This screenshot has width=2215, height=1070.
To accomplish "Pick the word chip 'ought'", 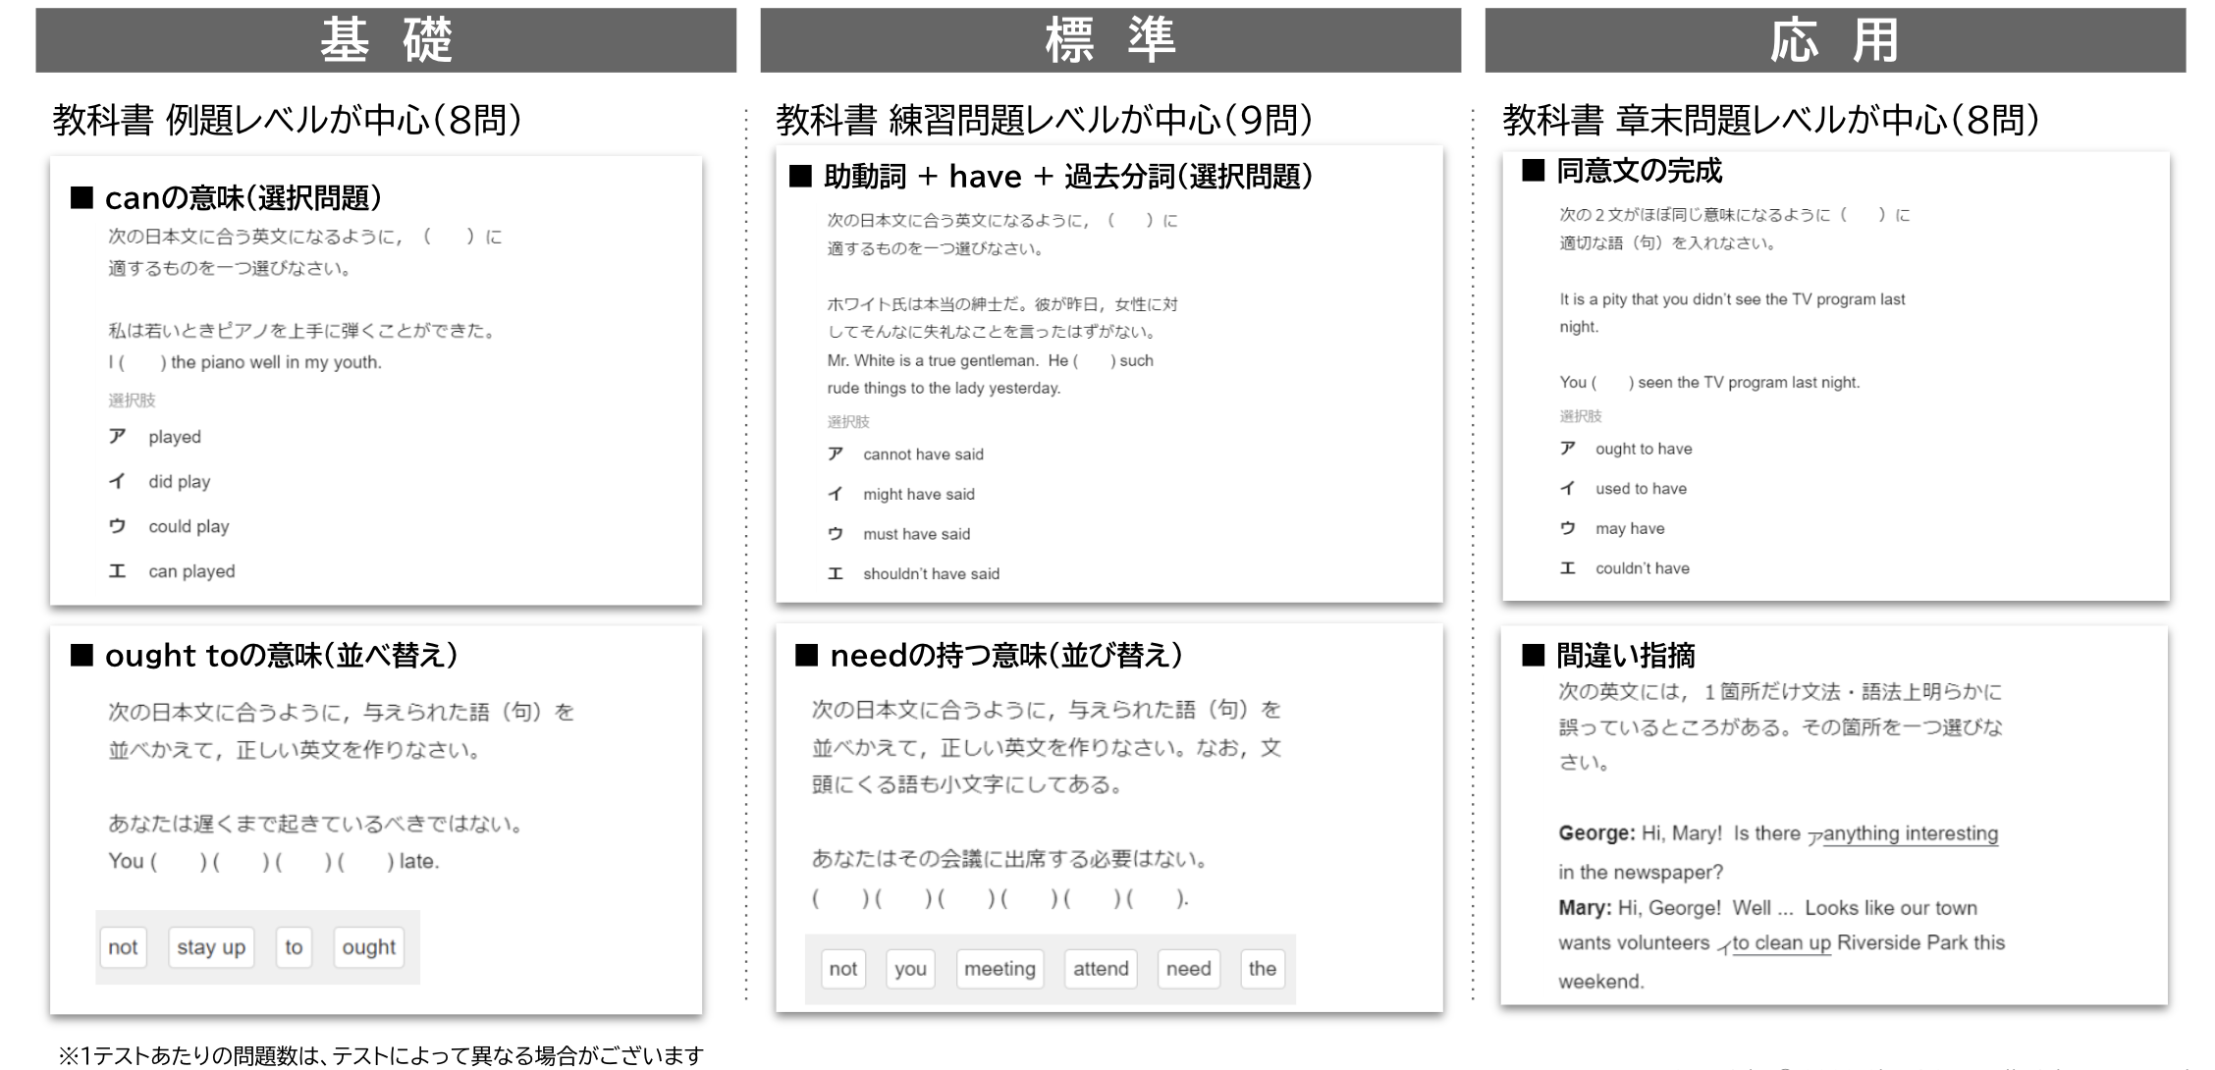I will tap(369, 947).
